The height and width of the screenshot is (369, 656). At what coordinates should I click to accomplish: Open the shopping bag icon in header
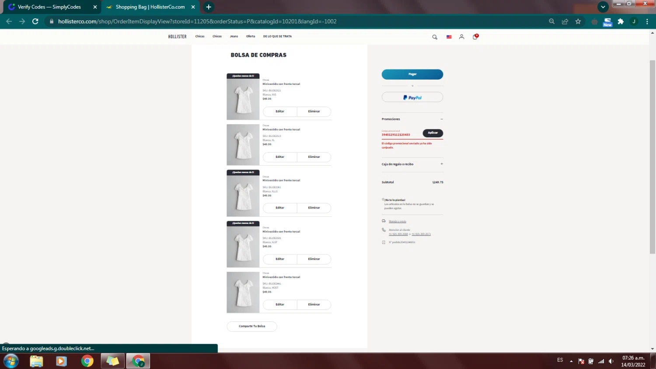pos(475,37)
